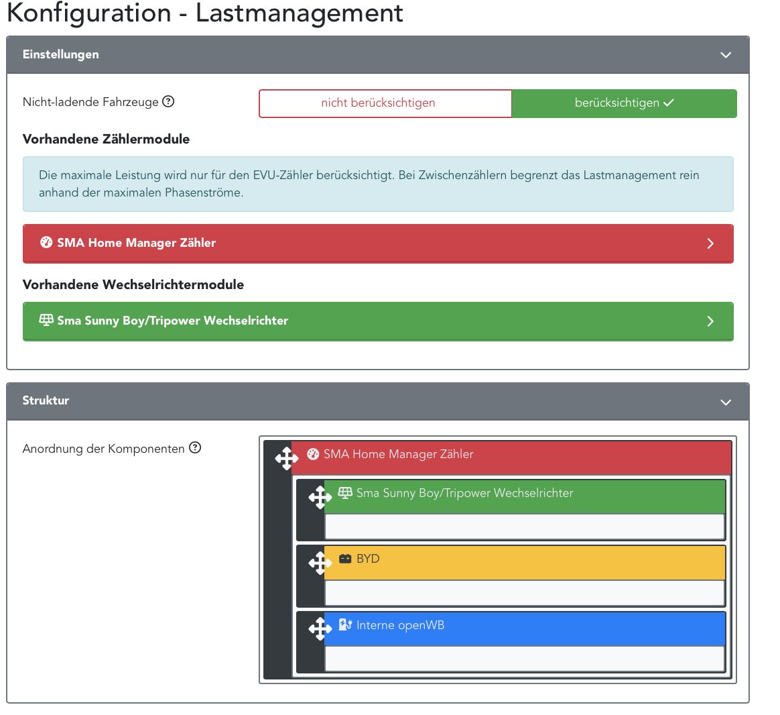Collapse the Struktur panel chevron
This screenshot has height=715, width=780.
[x=726, y=402]
